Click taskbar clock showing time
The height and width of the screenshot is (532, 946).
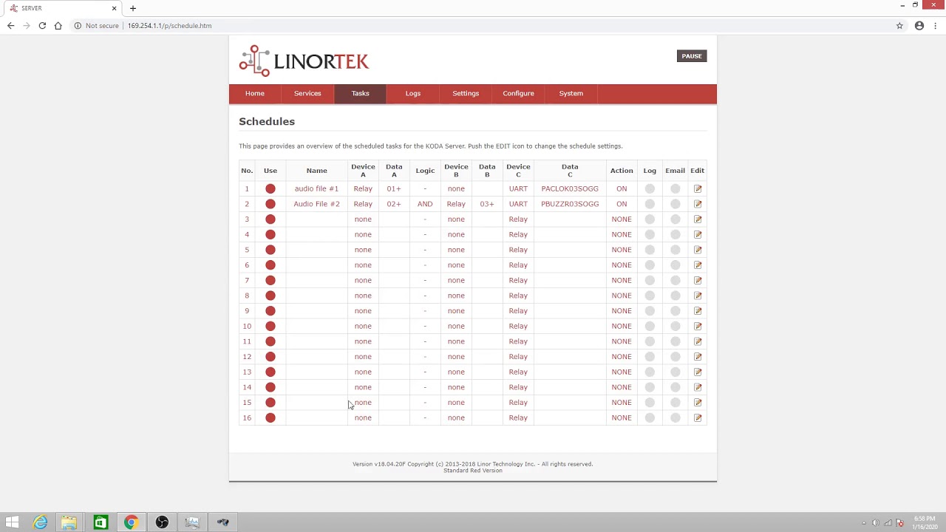[x=925, y=522]
